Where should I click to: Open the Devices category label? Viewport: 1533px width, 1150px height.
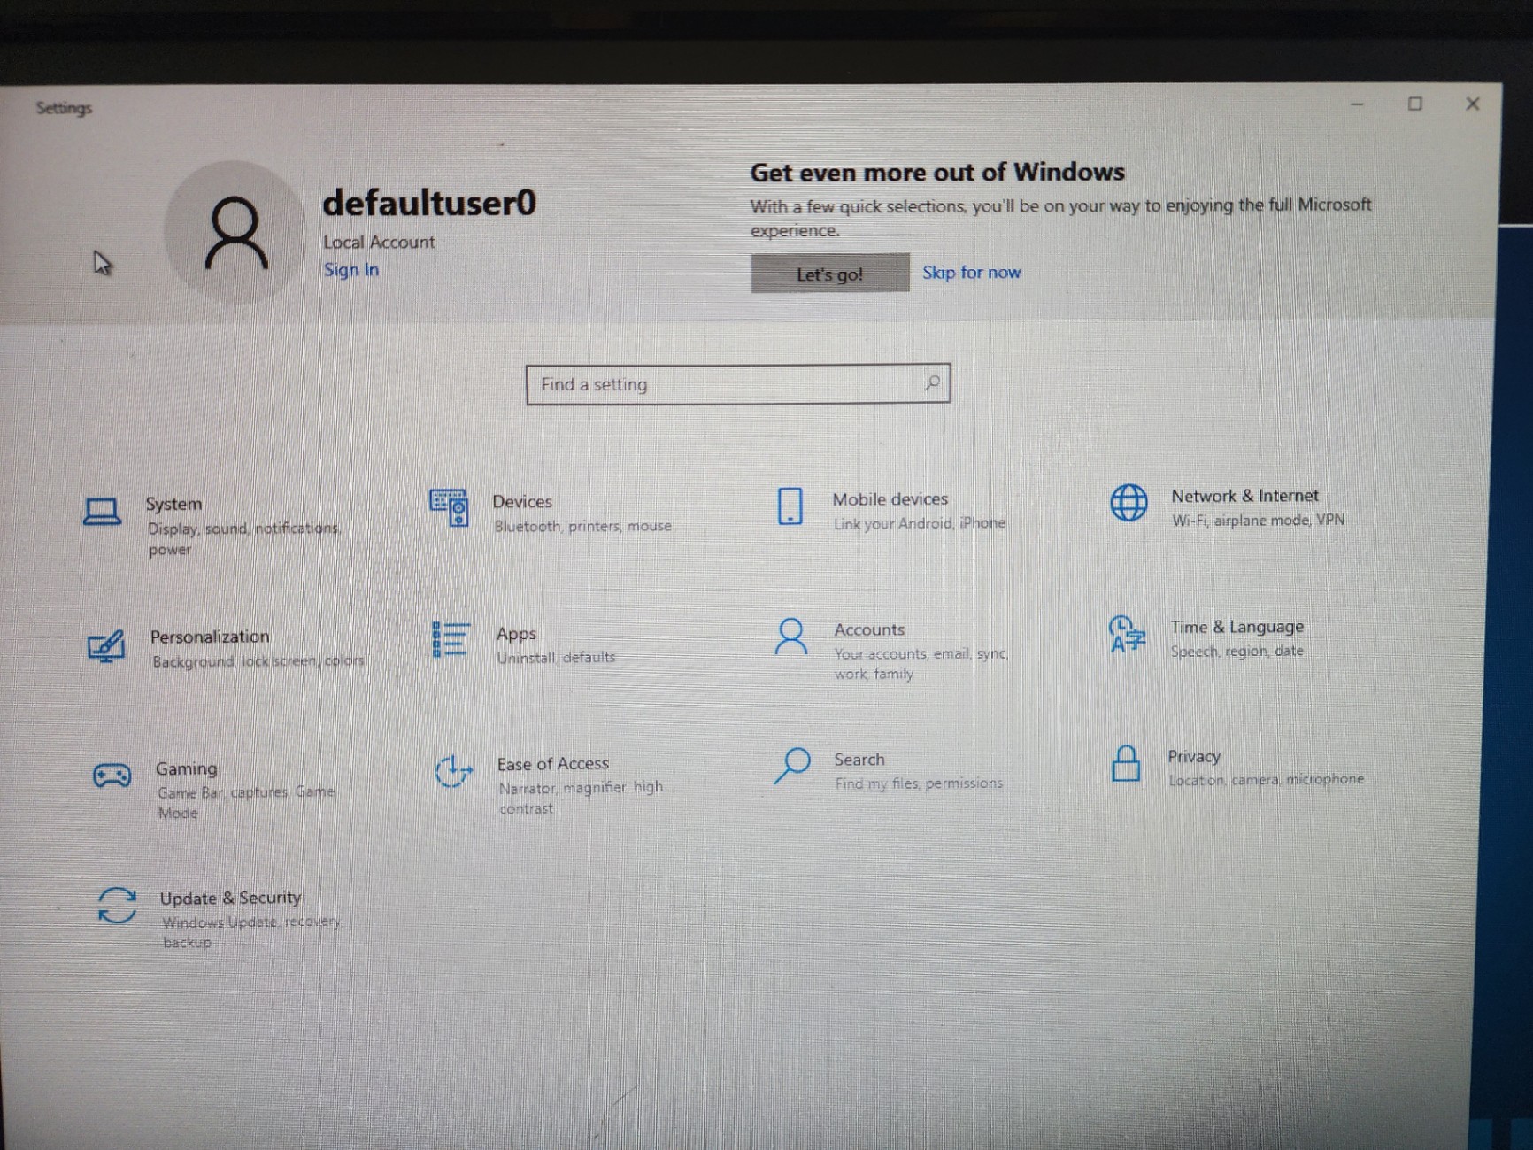coord(522,501)
